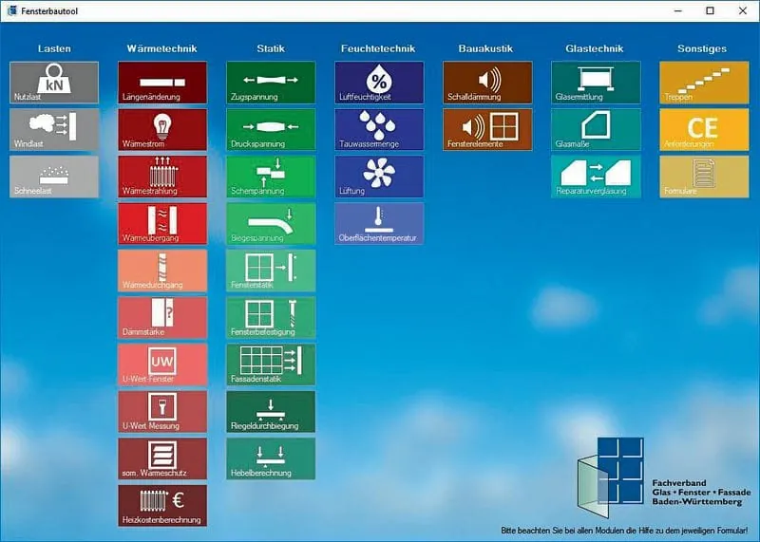The width and height of the screenshot is (760, 542).
Task: Launch the Fassadenstatik module
Action: tap(271, 364)
